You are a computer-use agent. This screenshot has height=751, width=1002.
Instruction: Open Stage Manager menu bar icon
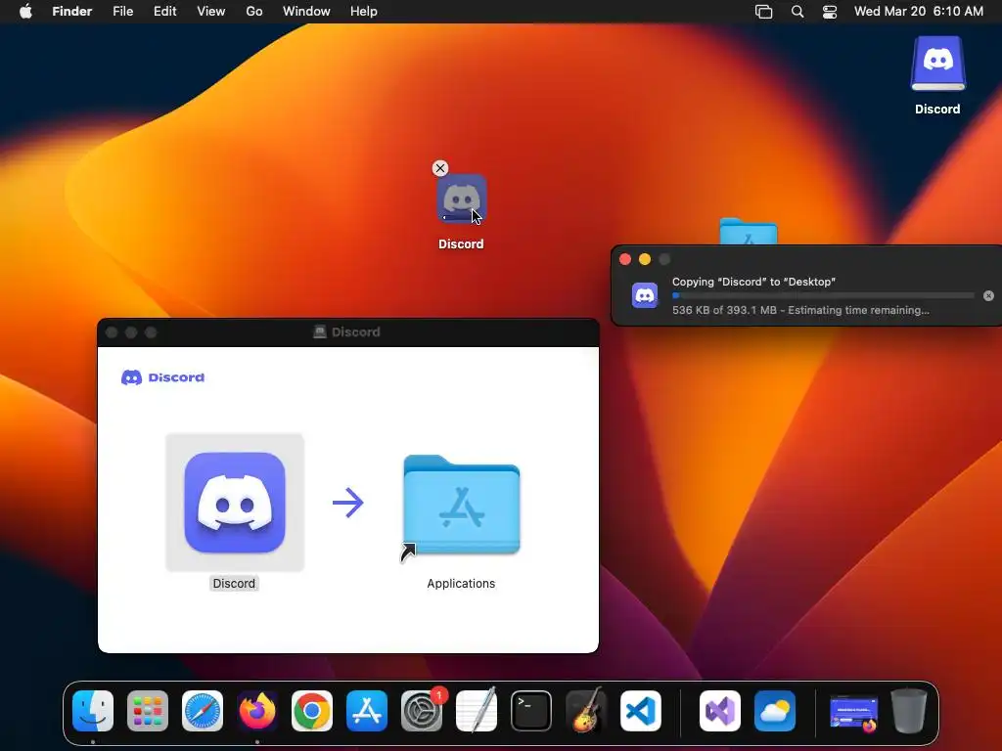[x=763, y=12]
